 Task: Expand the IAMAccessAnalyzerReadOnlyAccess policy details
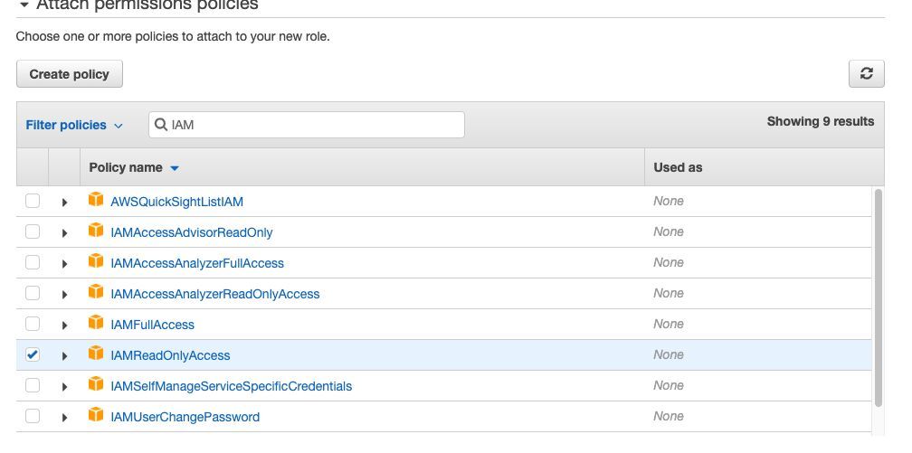(64, 295)
